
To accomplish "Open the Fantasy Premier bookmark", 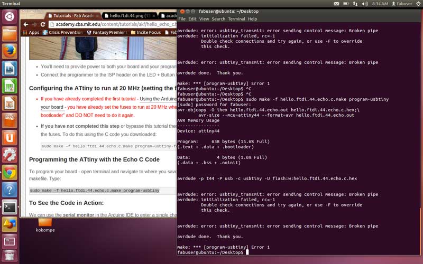I will point(107,32).
